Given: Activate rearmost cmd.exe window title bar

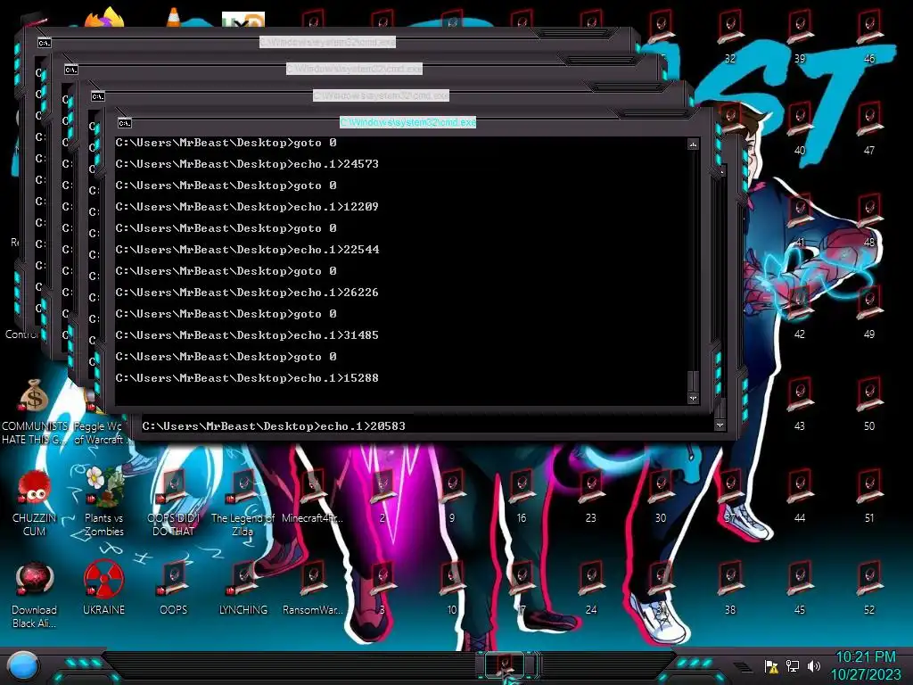Looking at the screenshot, I should click(327, 42).
